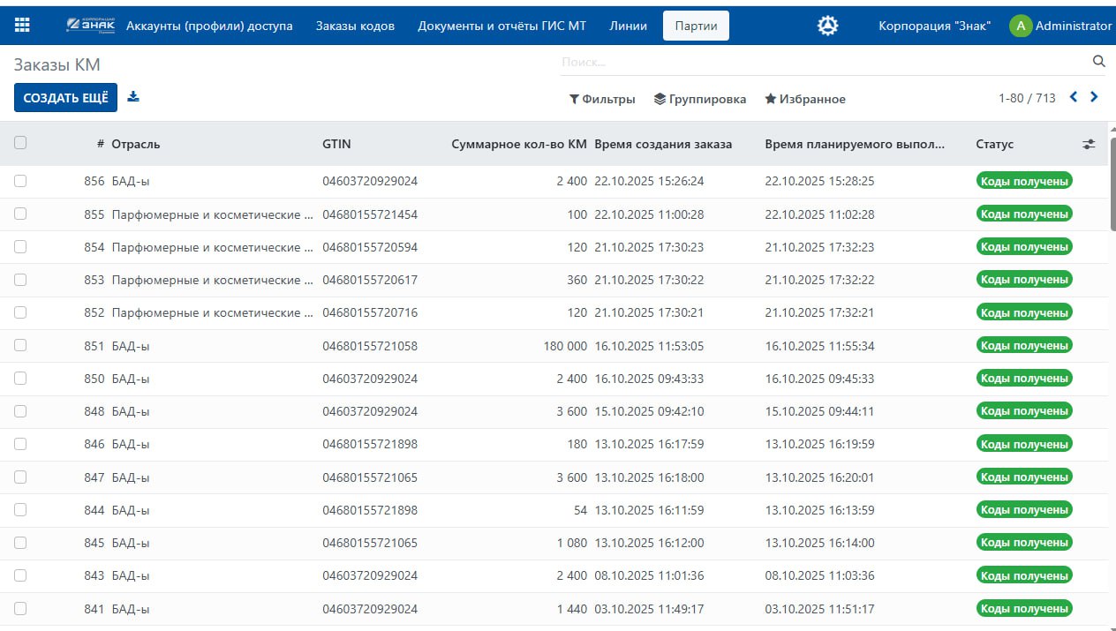
Task: Expand the Фильтры dropdown
Action: [x=602, y=99]
